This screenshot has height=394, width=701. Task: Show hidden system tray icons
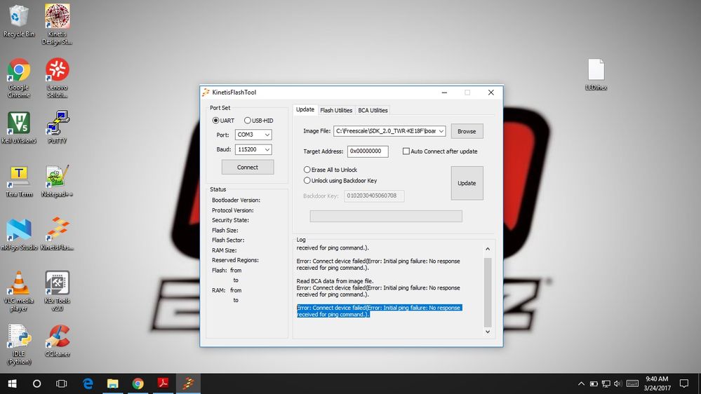point(581,383)
